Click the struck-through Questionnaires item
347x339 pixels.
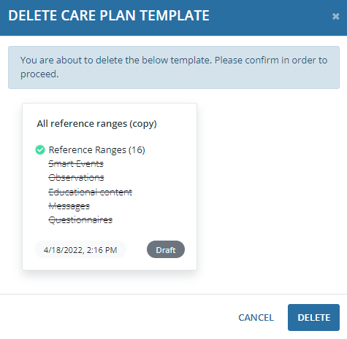tap(80, 220)
